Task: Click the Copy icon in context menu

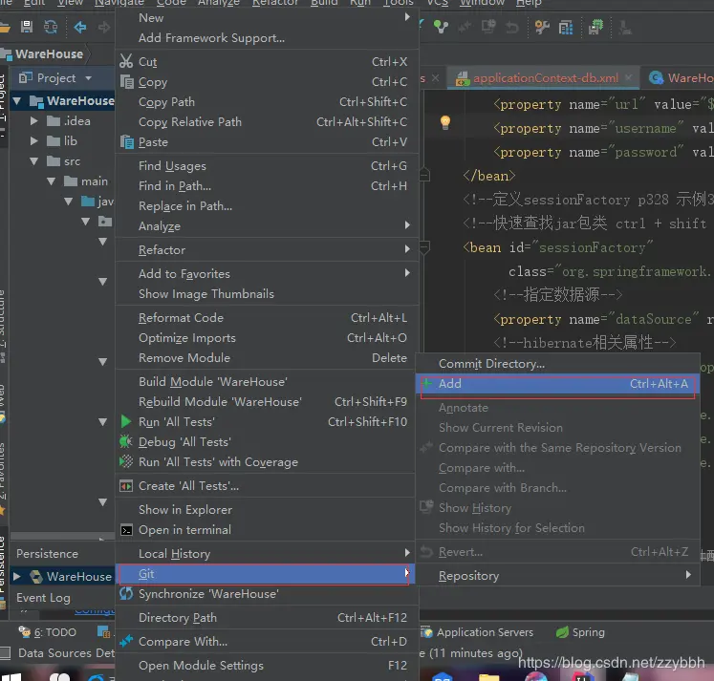Action: pyautogui.click(x=126, y=82)
